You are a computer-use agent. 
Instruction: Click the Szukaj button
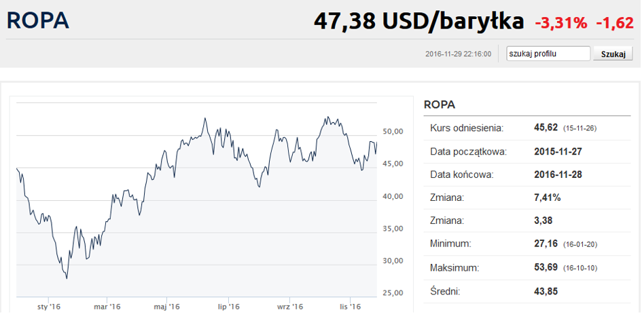[x=613, y=54]
